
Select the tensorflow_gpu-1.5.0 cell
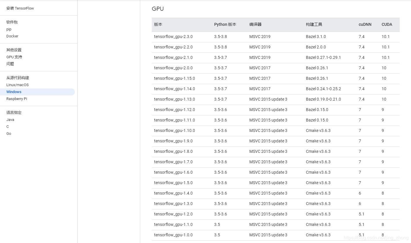(173, 183)
